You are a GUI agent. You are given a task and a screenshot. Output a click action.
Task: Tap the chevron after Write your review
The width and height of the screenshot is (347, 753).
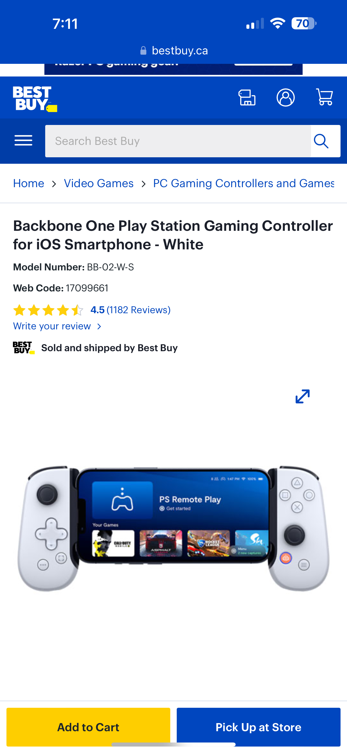click(99, 326)
